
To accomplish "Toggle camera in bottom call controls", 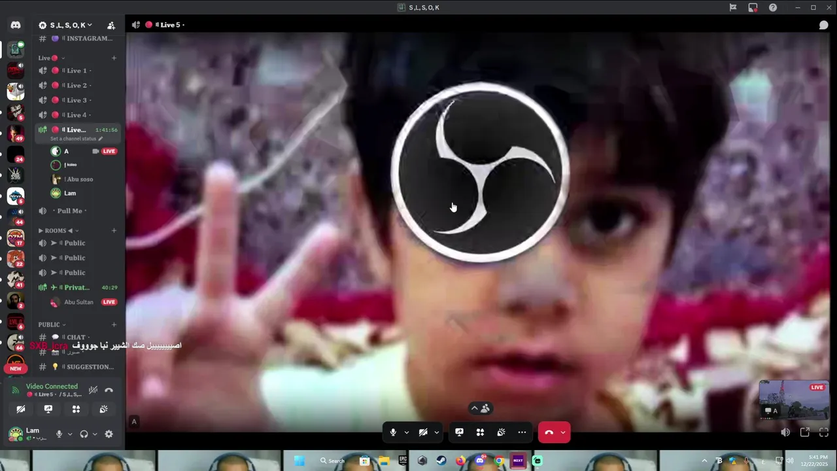I will (423, 432).
